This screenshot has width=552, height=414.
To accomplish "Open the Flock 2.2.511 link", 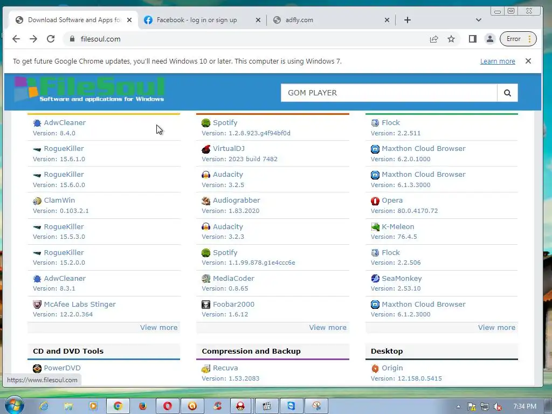I will [x=391, y=122].
